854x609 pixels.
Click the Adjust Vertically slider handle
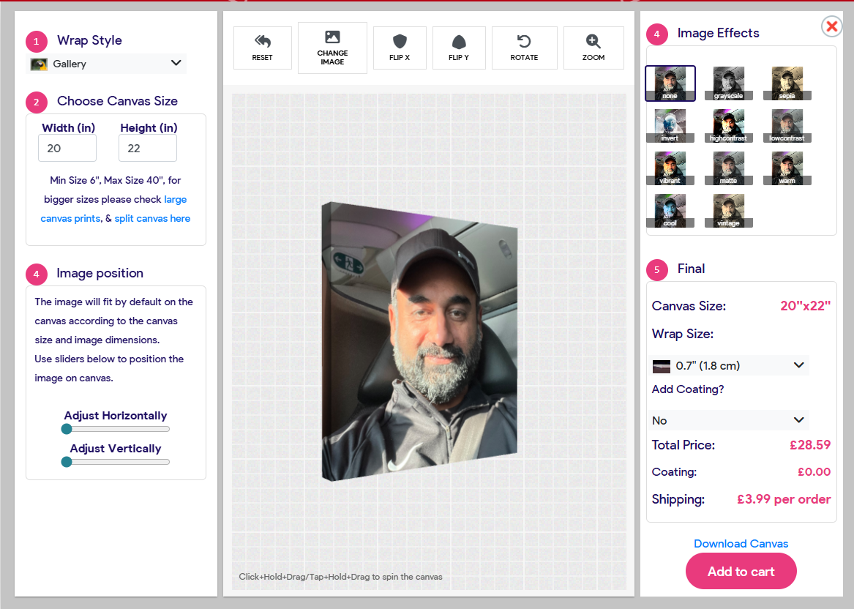(x=67, y=462)
